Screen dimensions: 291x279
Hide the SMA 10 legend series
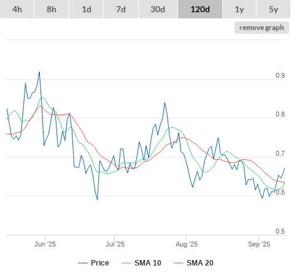141,263
